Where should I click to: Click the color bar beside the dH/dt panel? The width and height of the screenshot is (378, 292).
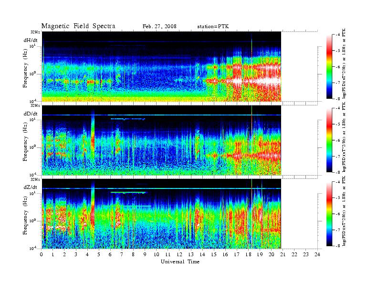(x=329, y=67)
